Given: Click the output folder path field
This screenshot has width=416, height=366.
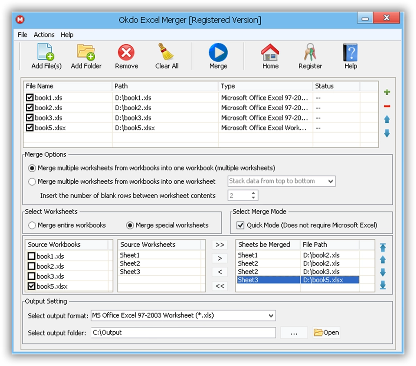Looking at the screenshot, I should point(183,333).
